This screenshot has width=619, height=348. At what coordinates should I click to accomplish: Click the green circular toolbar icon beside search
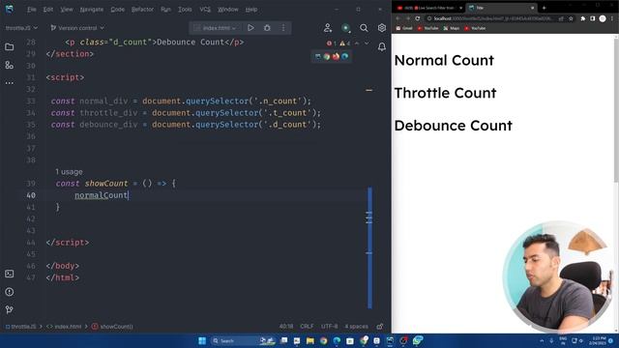pyautogui.click(x=346, y=28)
